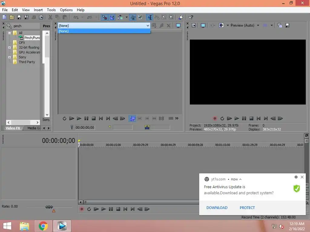310x232 pixels.
Task: Open video preview Project Properties icon
Action: [x=193, y=25]
